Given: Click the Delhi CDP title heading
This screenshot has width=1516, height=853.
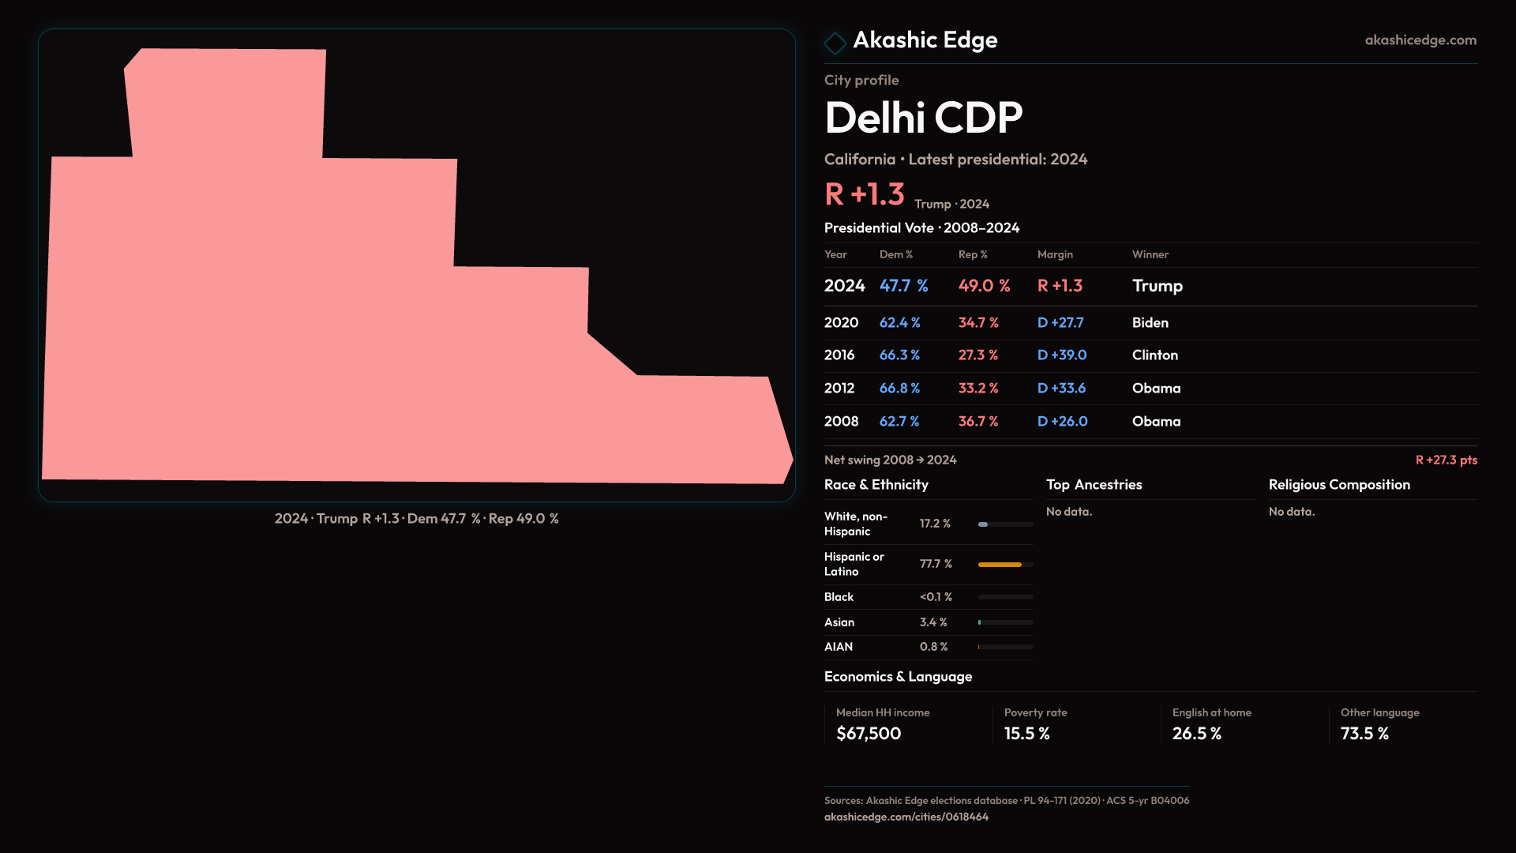Looking at the screenshot, I should pos(923,118).
